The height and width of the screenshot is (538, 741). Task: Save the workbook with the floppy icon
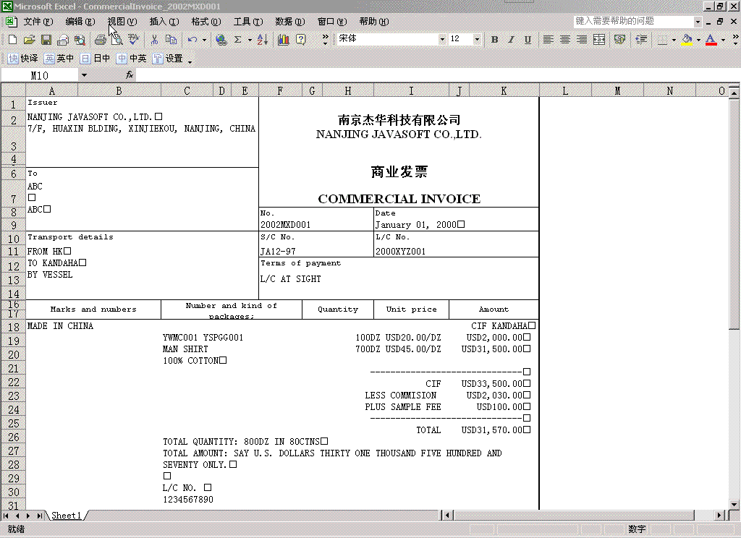pos(46,40)
